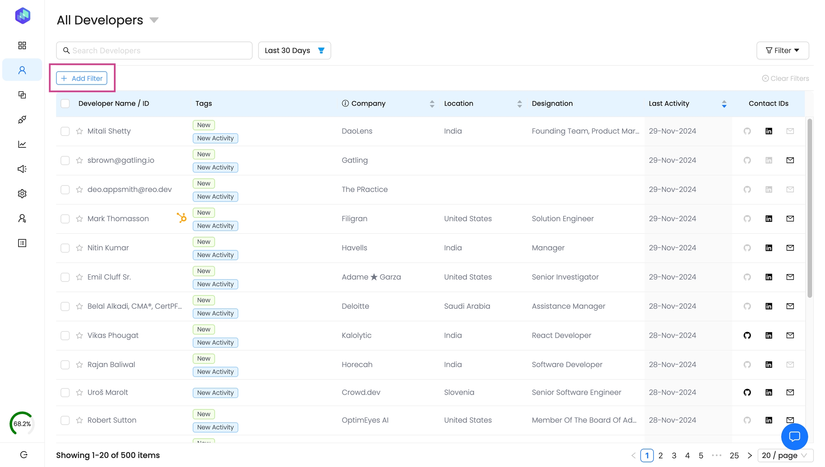Open the dashboard grid icon in sidebar
825x467 pixels.
point(22,45)
